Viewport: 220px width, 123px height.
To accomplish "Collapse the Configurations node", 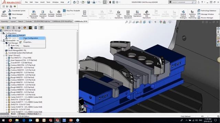I will click(x=1, y=33).
